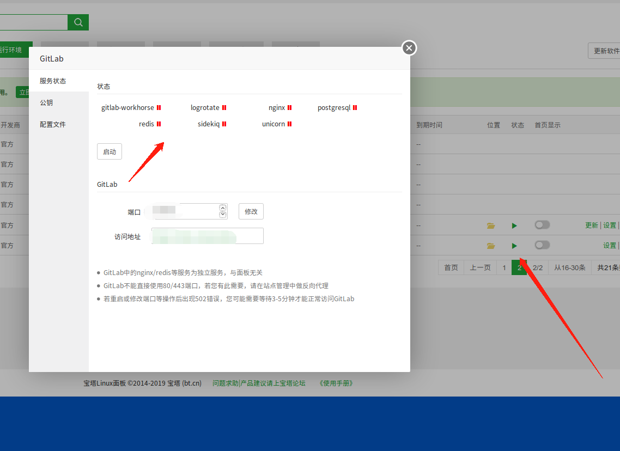Toggle homepage display switch in 更新 row
This screenshot has width=620, height=451.
pyautogui.click(x=542, y=225)
